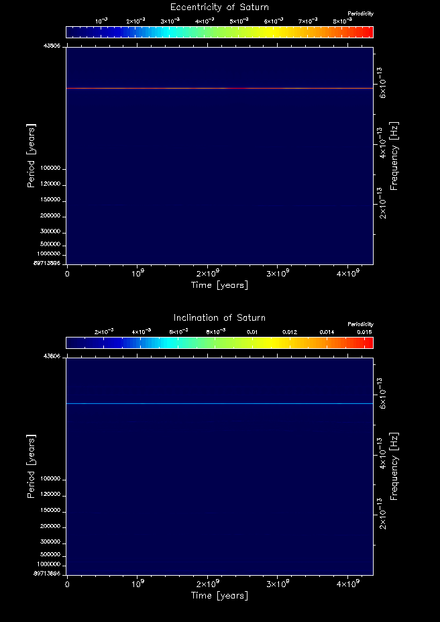Click the 4×10⁹ tick on Inclination time axis
440x622 pixels.
click(x=347, y=584)
